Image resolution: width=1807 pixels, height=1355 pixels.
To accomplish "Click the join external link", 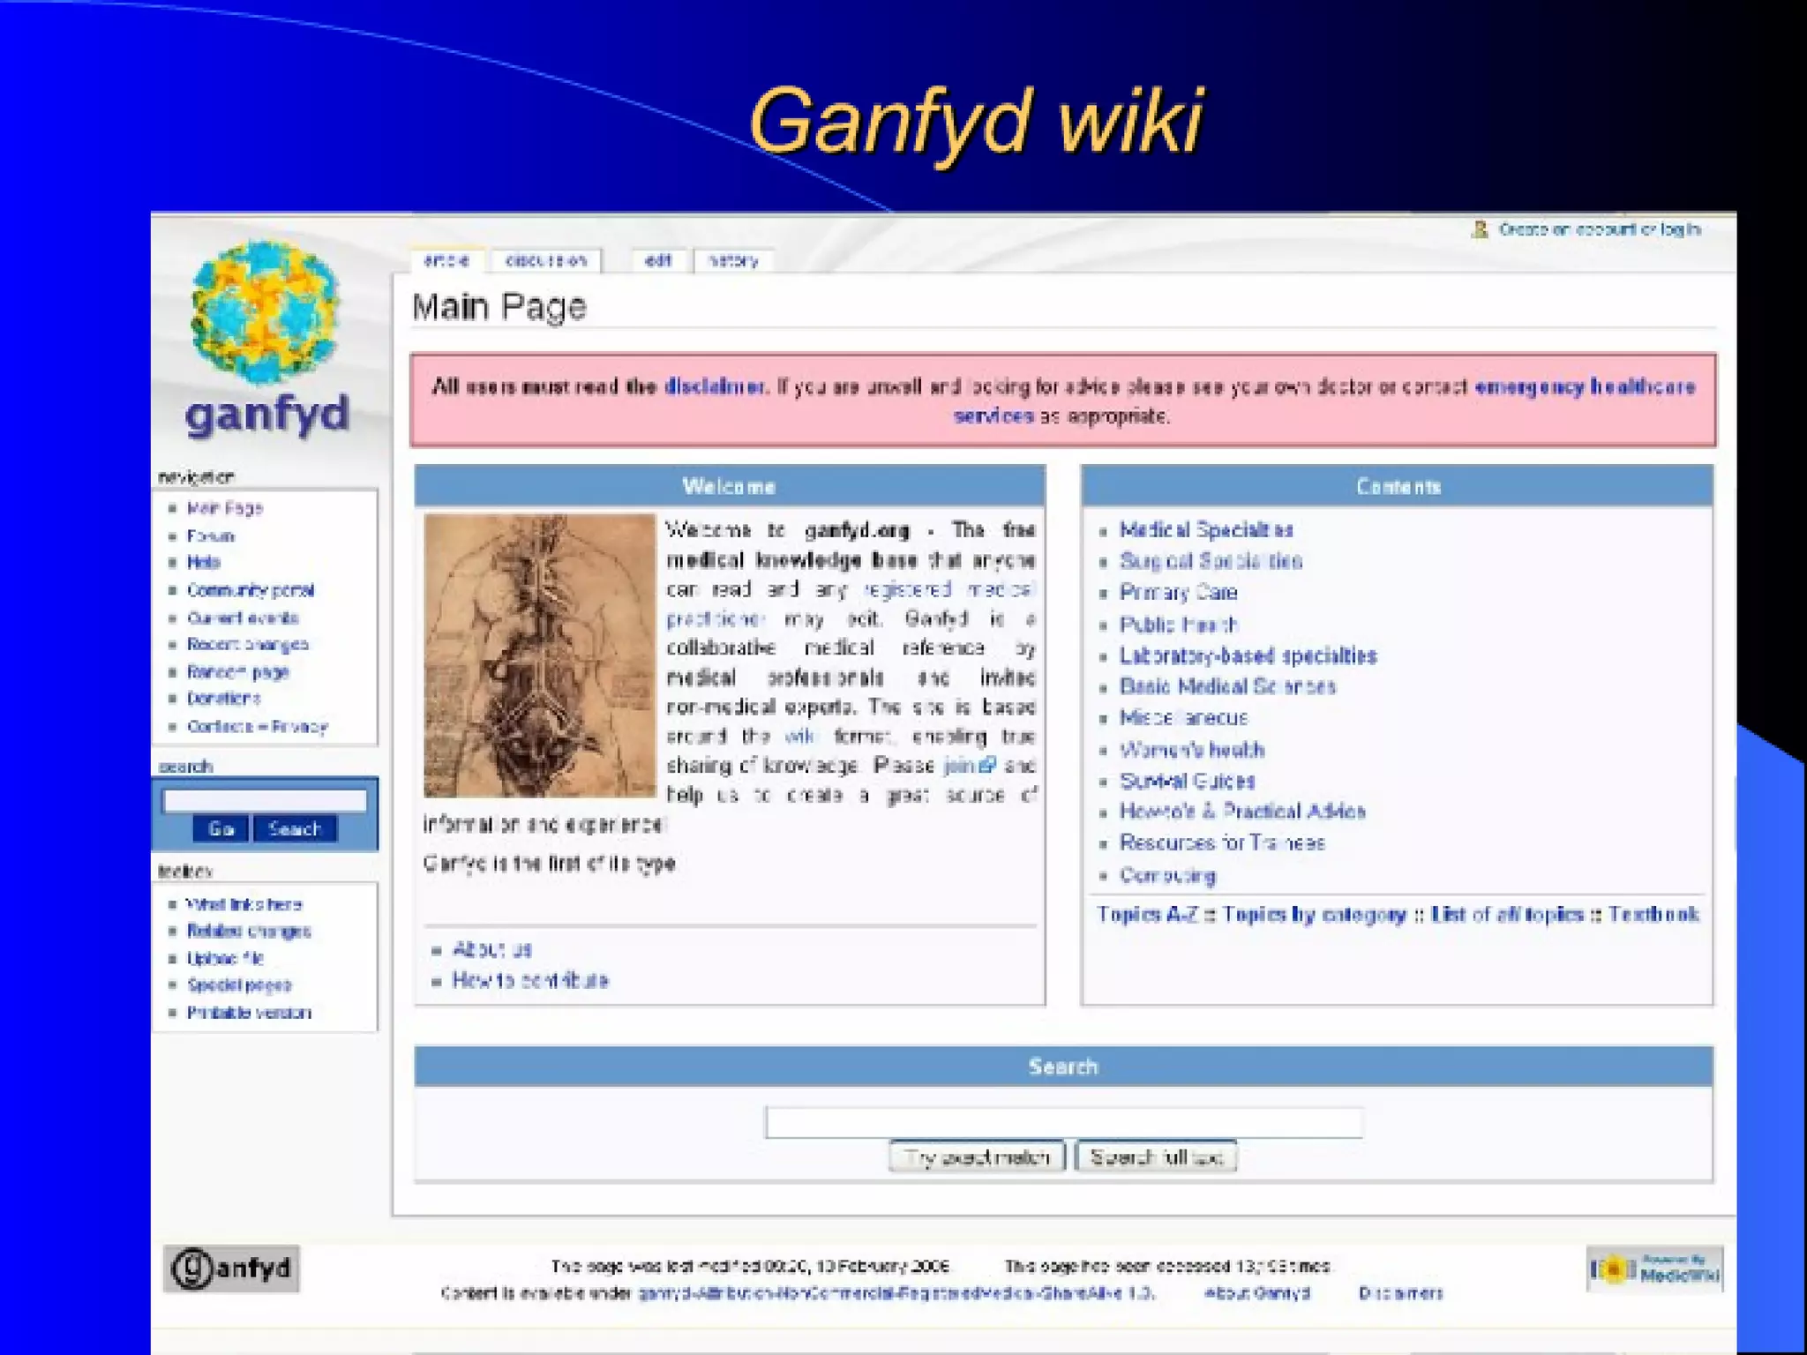I will tap(969, 765).
